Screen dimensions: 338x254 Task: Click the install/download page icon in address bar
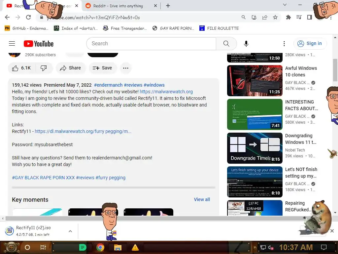254,17
